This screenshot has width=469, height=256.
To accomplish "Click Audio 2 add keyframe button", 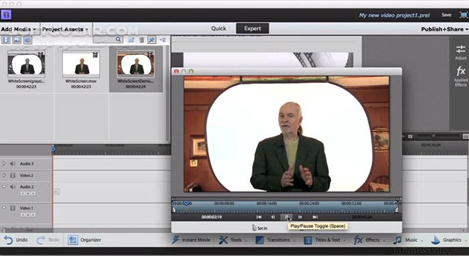I will (x=28, y=194).
